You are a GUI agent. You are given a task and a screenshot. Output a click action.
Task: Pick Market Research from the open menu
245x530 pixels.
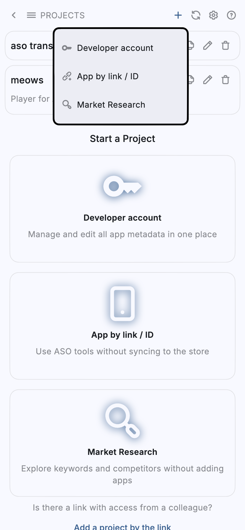[111, 104]
